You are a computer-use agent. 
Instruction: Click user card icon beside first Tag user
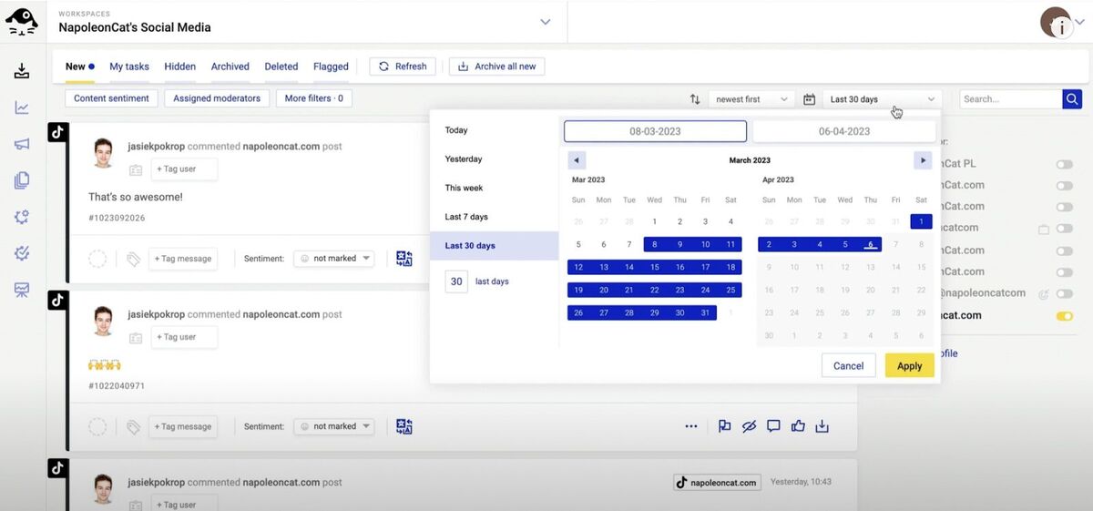136,169
